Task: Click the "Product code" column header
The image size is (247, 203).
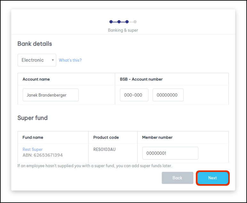Action: coord(106,137)
